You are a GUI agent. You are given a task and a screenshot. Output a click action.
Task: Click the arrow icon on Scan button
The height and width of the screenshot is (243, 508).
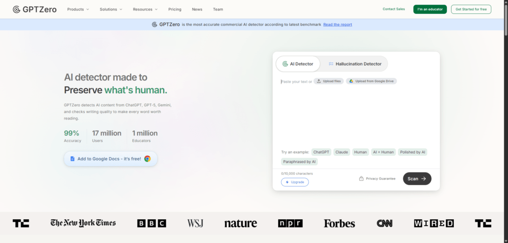(x=424, y=179)
